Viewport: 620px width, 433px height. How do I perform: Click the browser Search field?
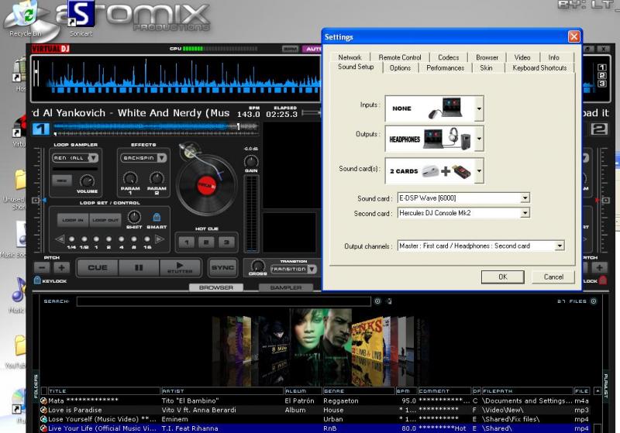[224, 301]
